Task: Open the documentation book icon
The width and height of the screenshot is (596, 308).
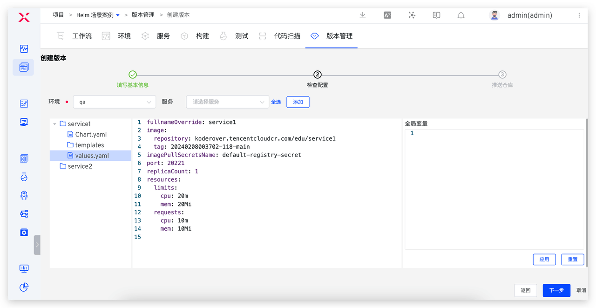Action: coord(436,15)
